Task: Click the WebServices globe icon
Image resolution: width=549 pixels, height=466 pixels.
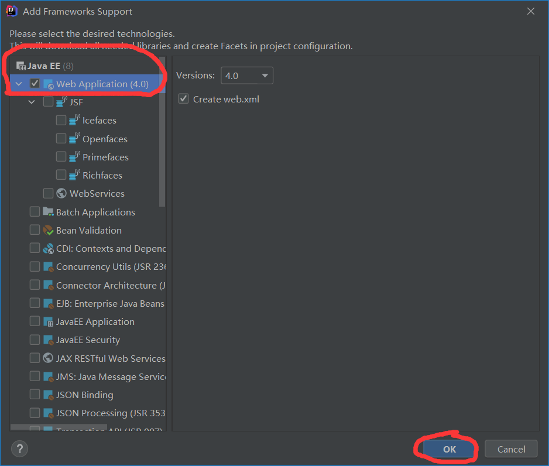Action: coord(61,193)
